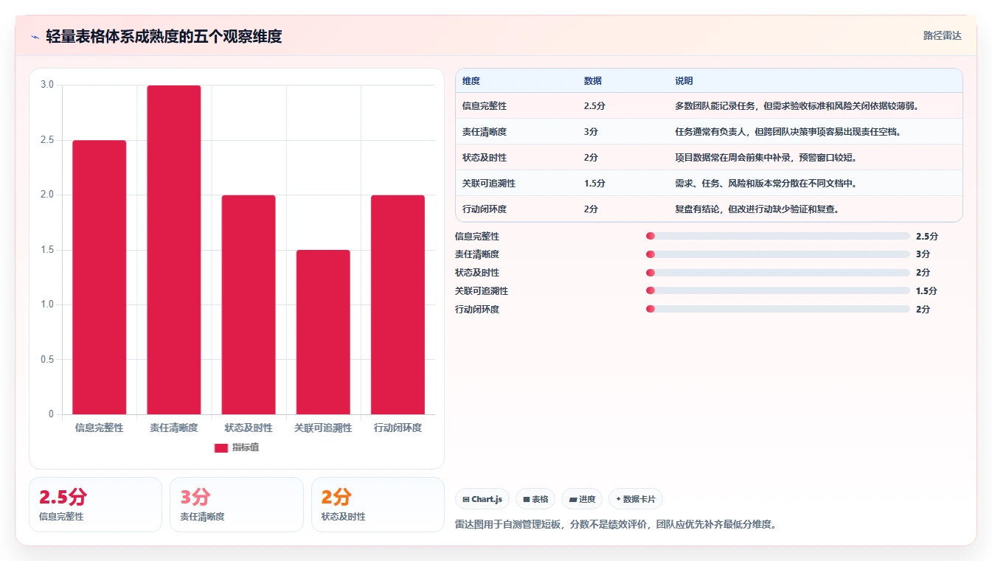Click the 指标值 legend label
The width and height of the screenshot is (992, 561).
click(x=246, y=447)
